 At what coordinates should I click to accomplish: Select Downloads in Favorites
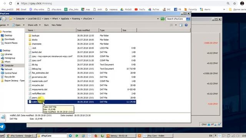pyautogui.click(x=8, y=39)
